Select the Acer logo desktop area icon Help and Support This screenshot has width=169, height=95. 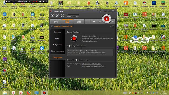tap(32, 16)
